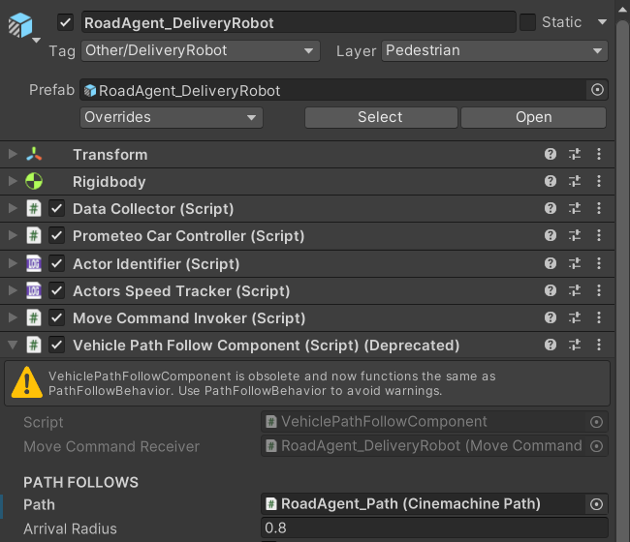Open Vehicle Path Follow Component options menu

click(x=599, y=345)
